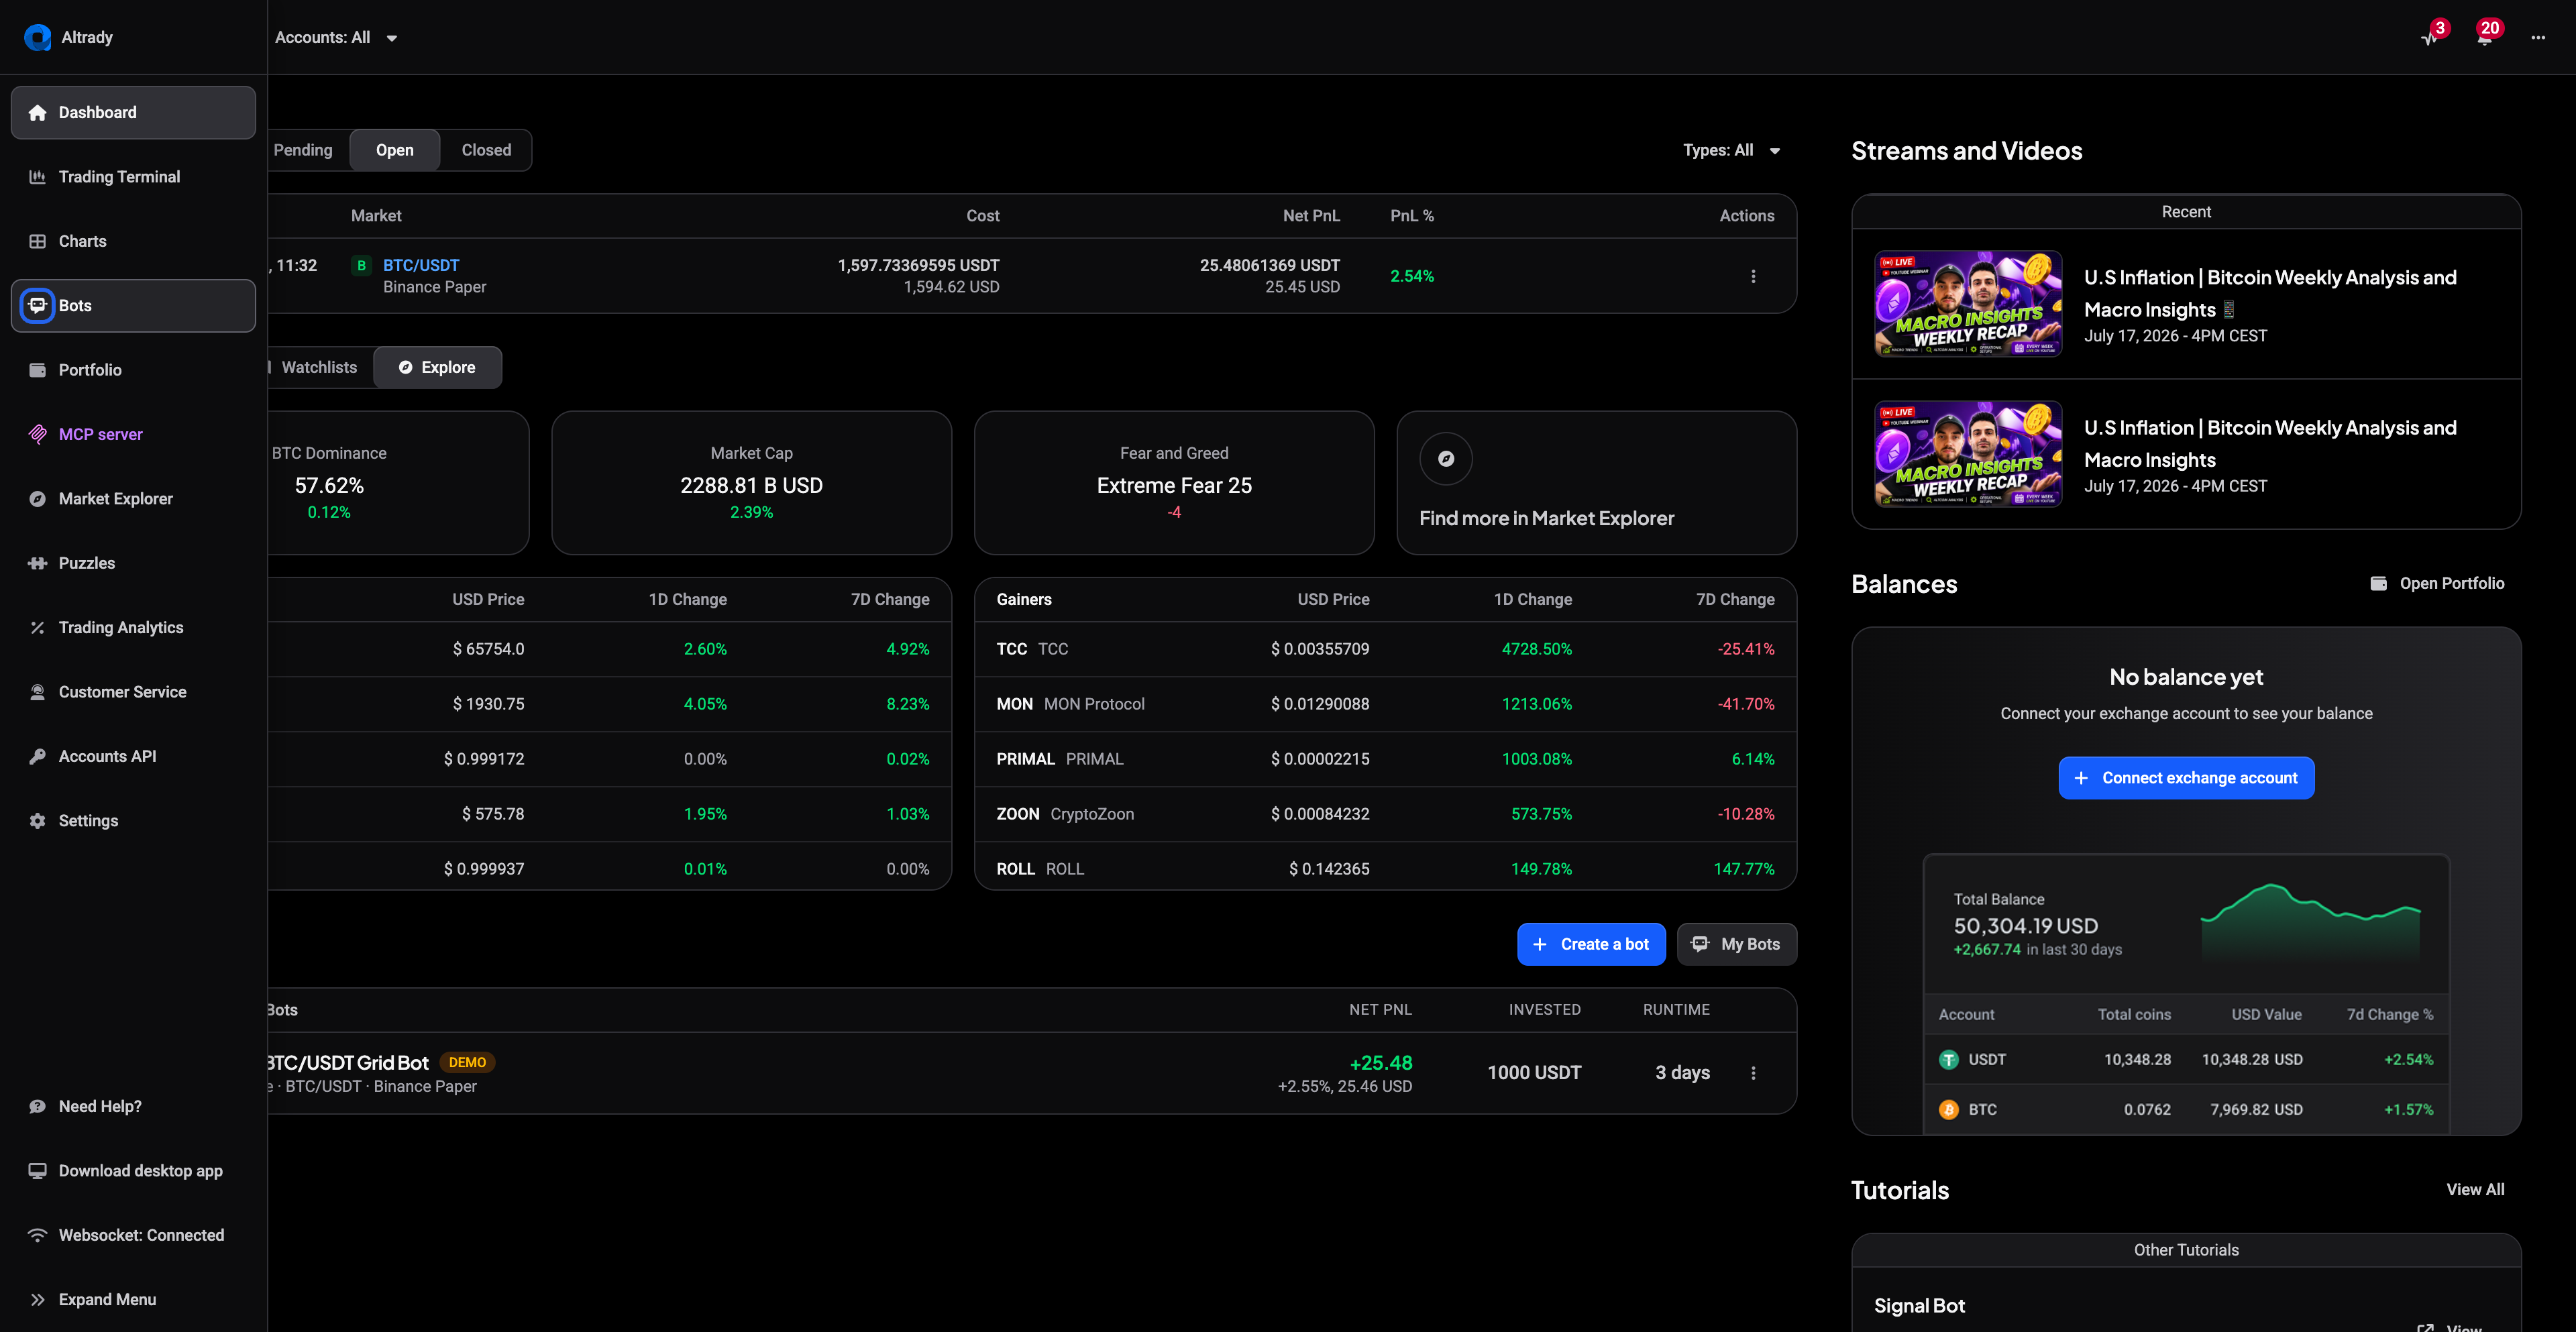Click Find more in Market Explorer card

pyautogui.click(x=1596, y=483)
